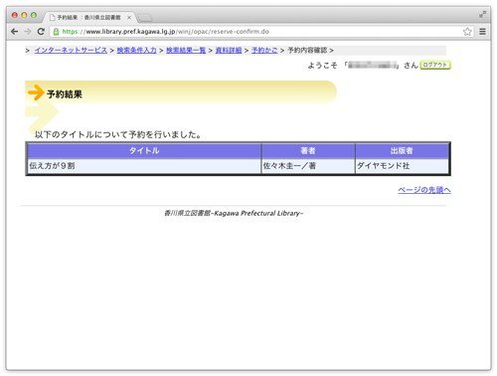This screenshot has width=497, height=376.
Task: Click the green ログアウト button
Action: 435,65
